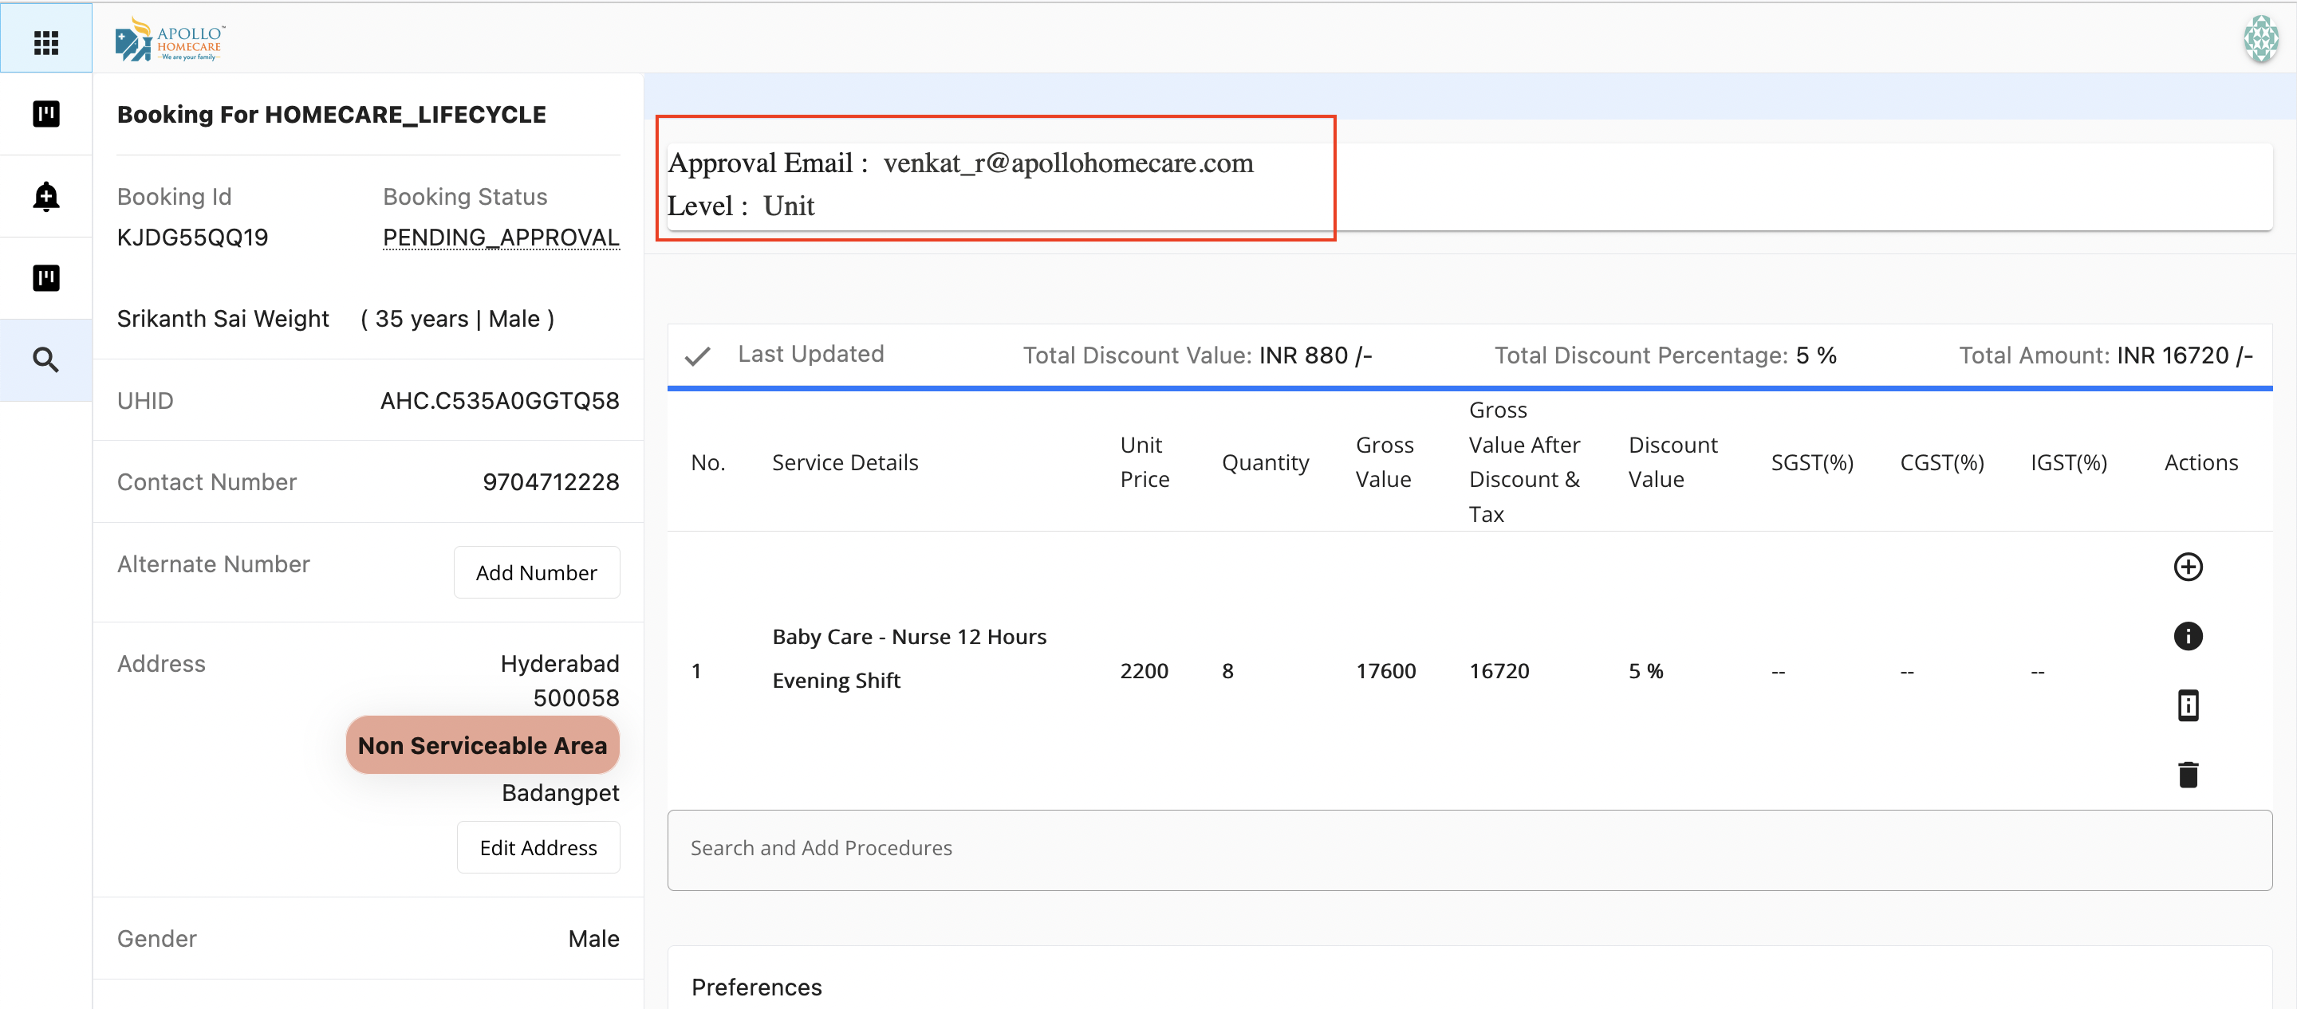This screenshot has width=2297, height=1009.
Task: Open the notification bell with plus icon
Action: click(x=45, y=196)
